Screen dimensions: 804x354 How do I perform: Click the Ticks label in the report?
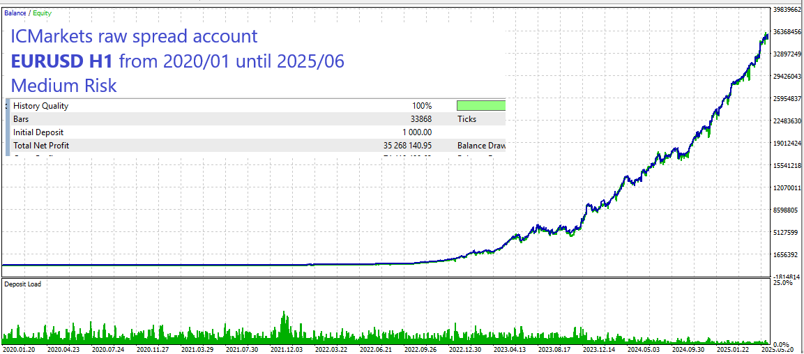click(x=467, y=119)
